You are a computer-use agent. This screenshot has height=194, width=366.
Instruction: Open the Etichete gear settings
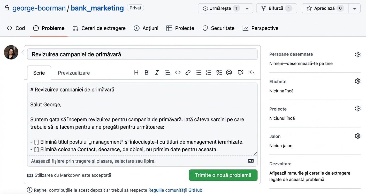(x=358, y=81)
